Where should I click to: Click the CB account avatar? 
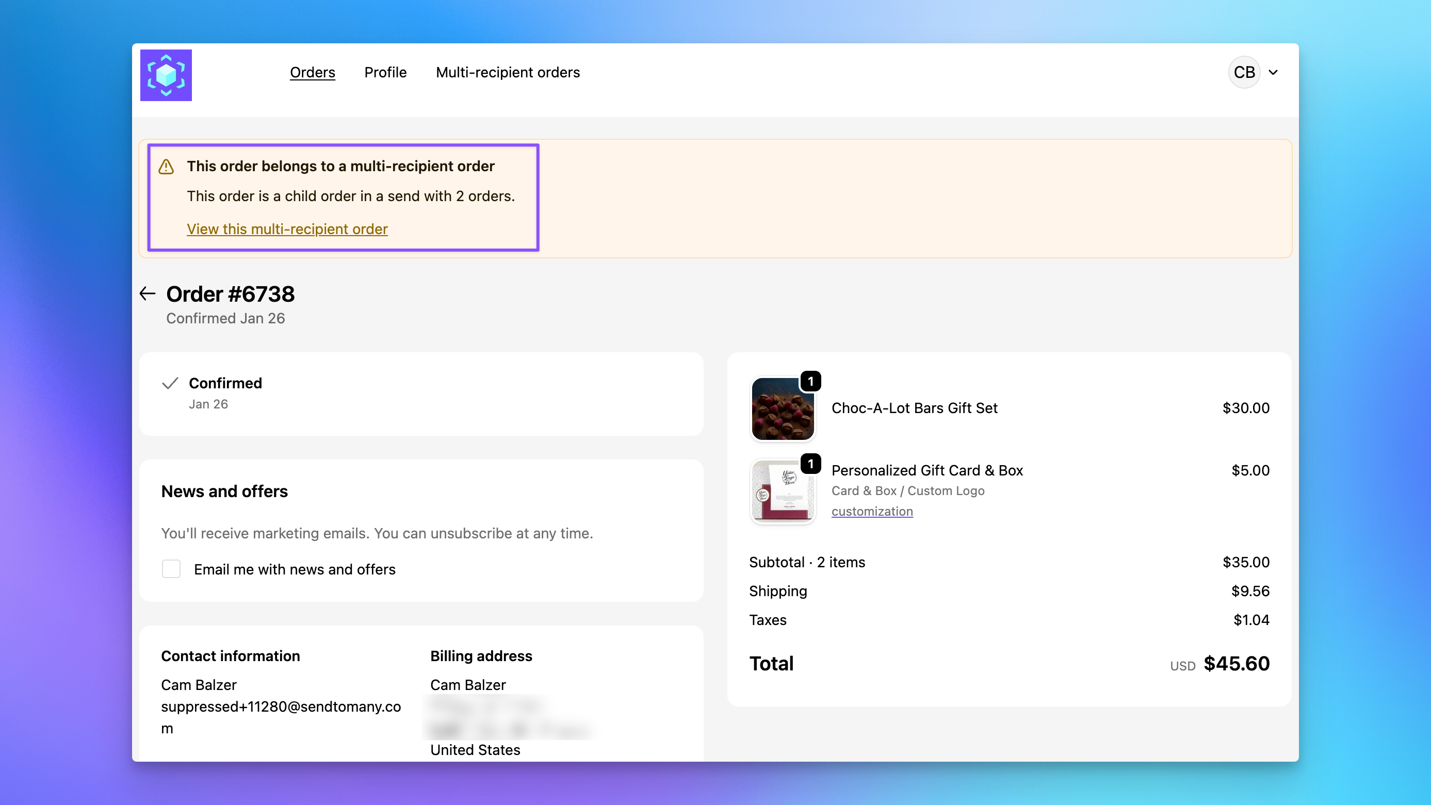(x=1244, y=72)
